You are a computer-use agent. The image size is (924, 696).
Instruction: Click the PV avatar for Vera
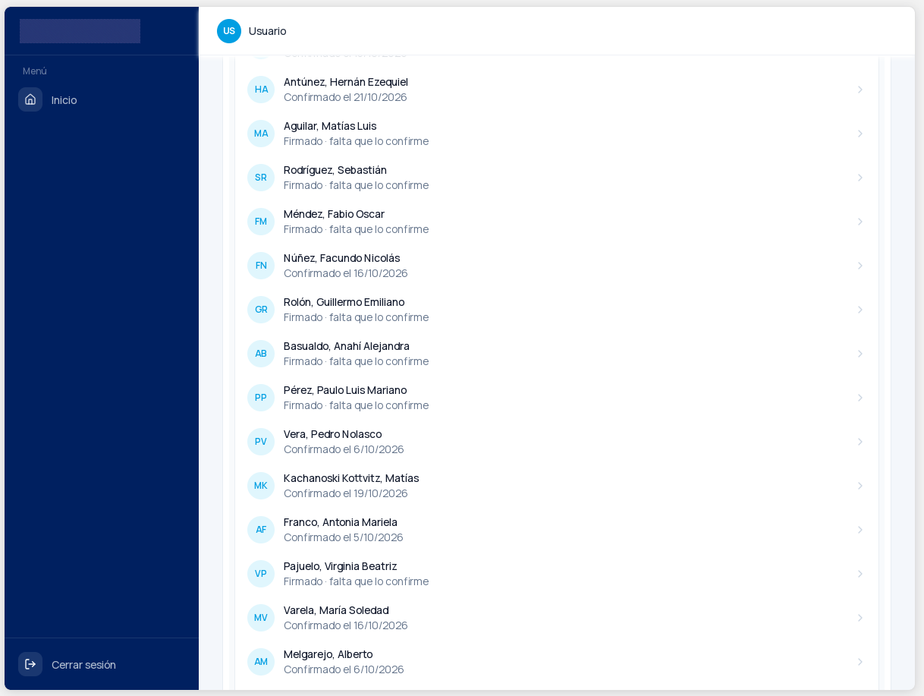pos(261,442)
